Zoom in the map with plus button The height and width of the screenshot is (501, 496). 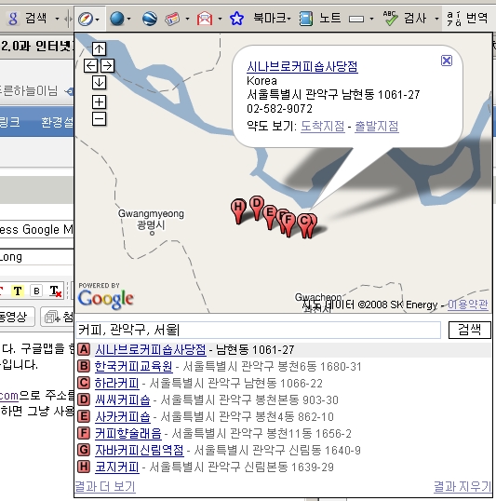coord(99,102)
